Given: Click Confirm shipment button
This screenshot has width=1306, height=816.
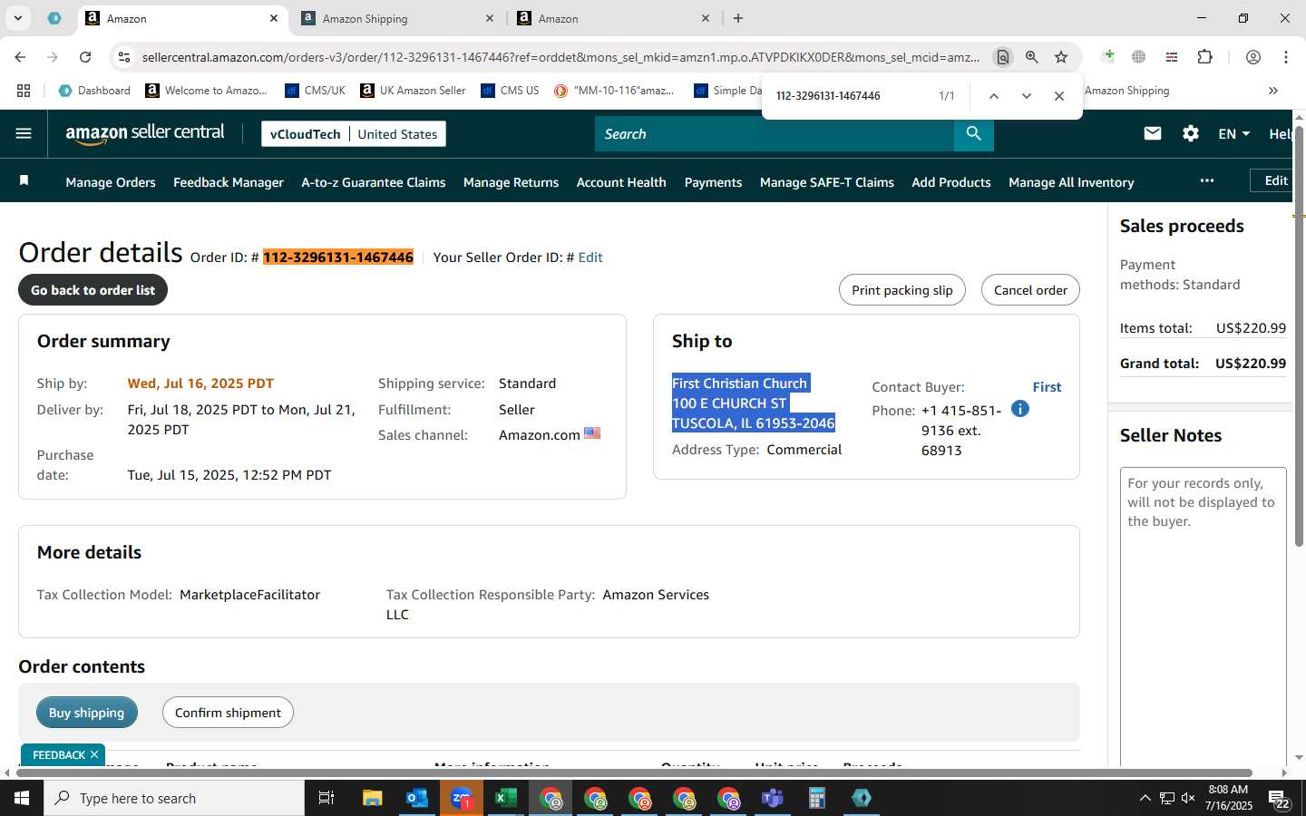Looking at the screenshot, I should coord(228,713).
